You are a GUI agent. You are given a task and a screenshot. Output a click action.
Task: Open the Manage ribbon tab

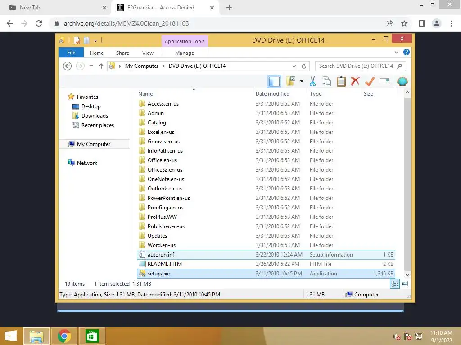pyautogui.click(x=184, y=53)
